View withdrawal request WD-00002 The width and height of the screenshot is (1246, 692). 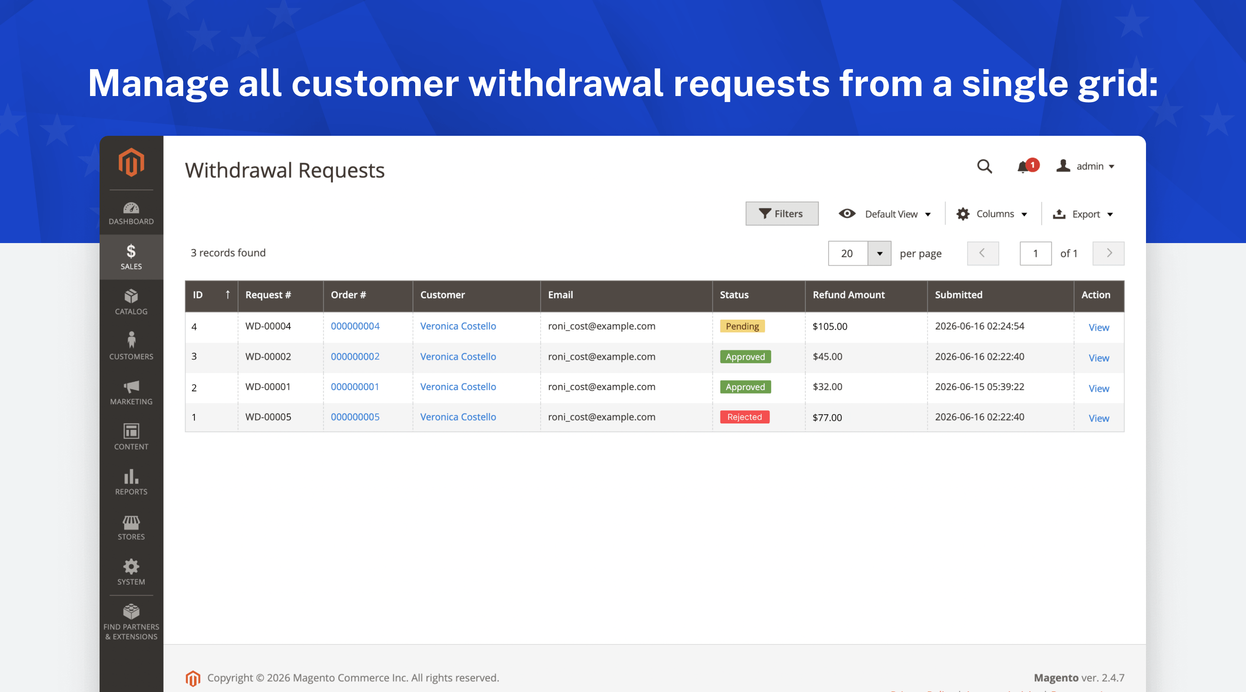(1098, 358)
